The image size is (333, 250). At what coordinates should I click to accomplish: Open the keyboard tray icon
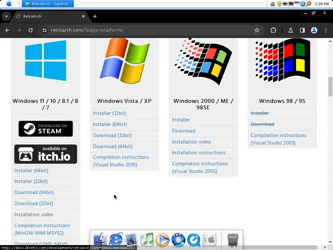point(273,4)
